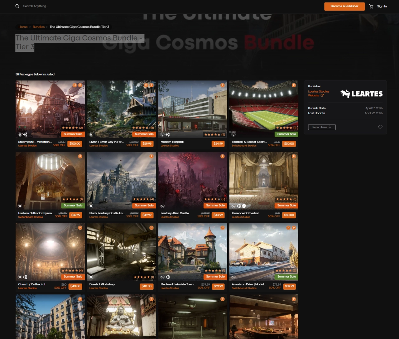Click $50.00 price button for Football & Soccer
The width and height of the screenshot is (399, 339).
pos(289,144)
